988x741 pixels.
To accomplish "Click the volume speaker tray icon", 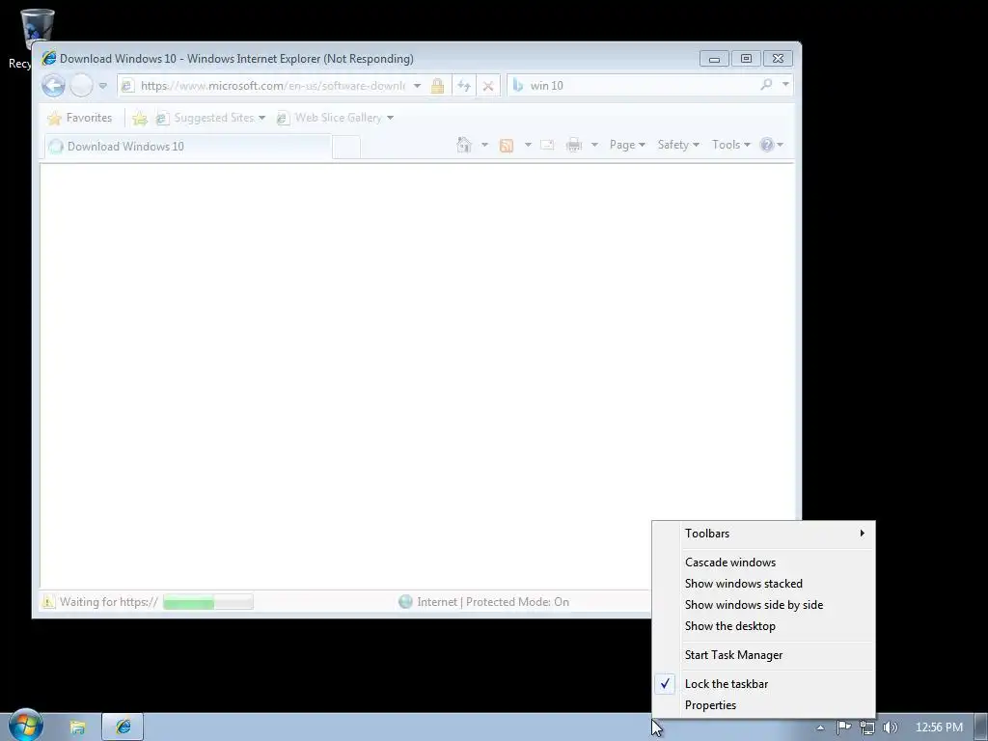I will [x=891, y=727].
